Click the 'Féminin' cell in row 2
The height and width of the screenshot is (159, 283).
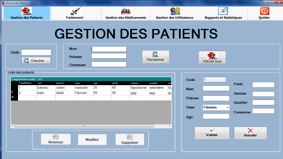click(x=83, y=93)
